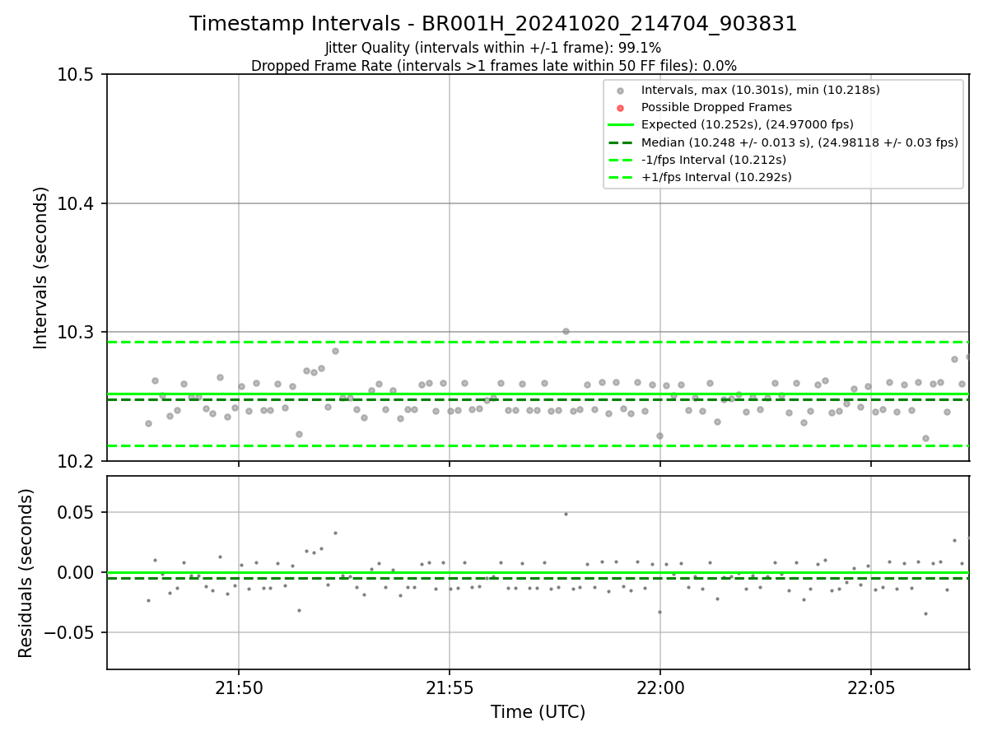Image resolution: width=988 pixels, height=741 pixels.
Task: Click the Intervals (seconds) y-axis label
Action: click(x=41, y=268)
